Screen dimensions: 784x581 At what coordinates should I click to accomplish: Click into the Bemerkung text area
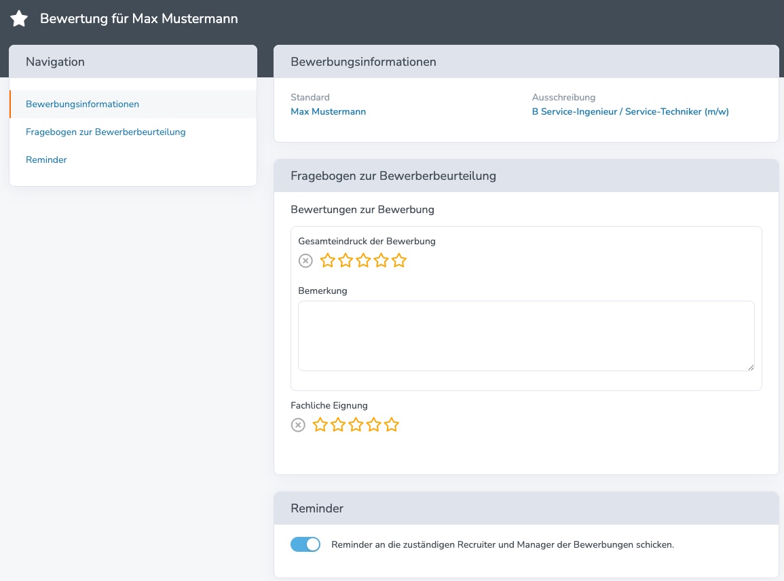point(526,336)
